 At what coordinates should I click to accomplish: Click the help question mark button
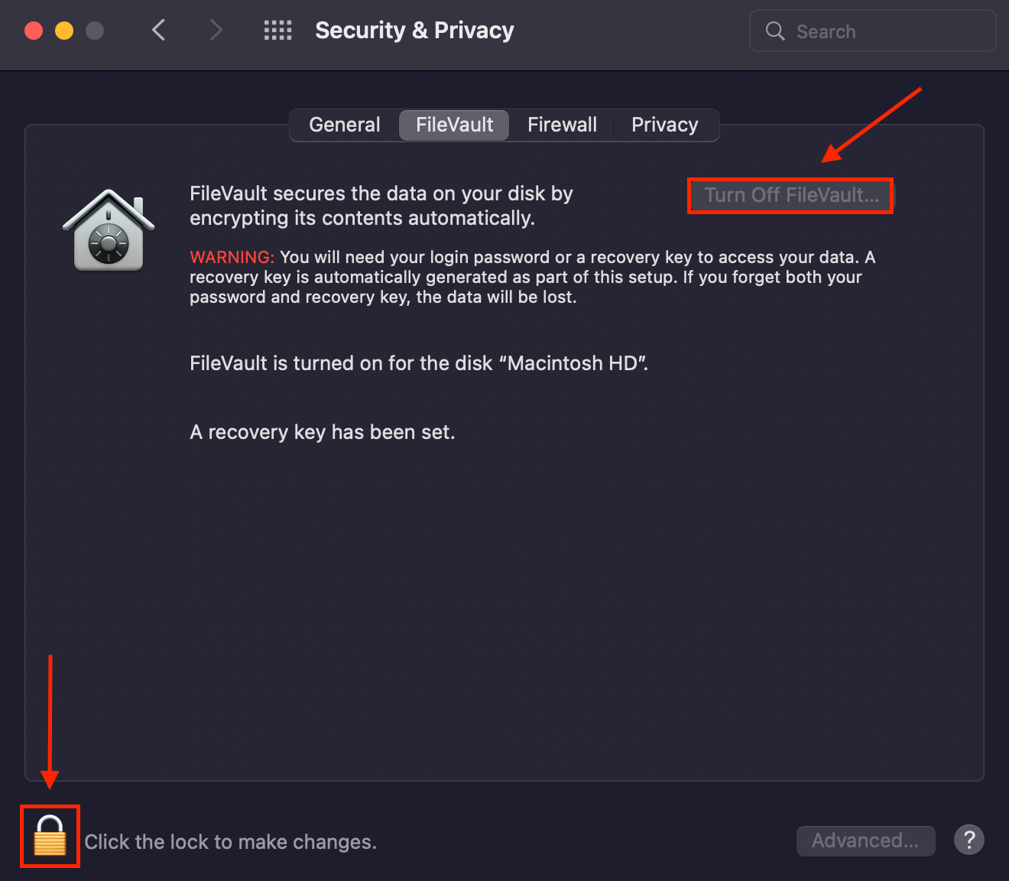point(969,840)
